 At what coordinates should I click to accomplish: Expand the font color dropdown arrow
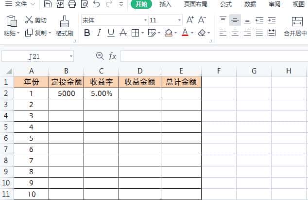coord(192,33)
